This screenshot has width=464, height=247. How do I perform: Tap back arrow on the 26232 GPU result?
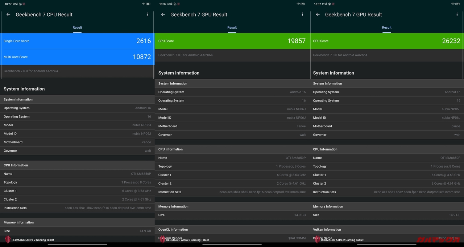(318, 15)
